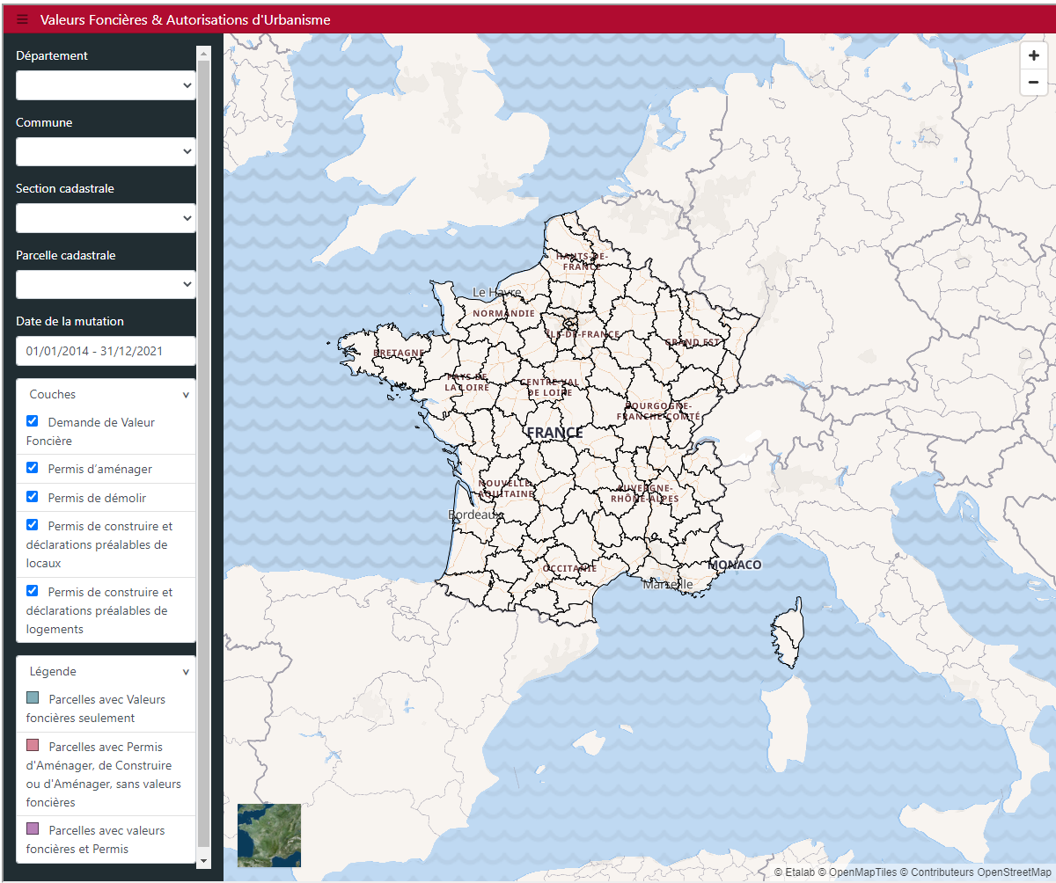Screen dimensions: 1056x883
Task: Toggle Permis de construire locaux checkbox
Action: pyautogui.click(x=33, y=525)
